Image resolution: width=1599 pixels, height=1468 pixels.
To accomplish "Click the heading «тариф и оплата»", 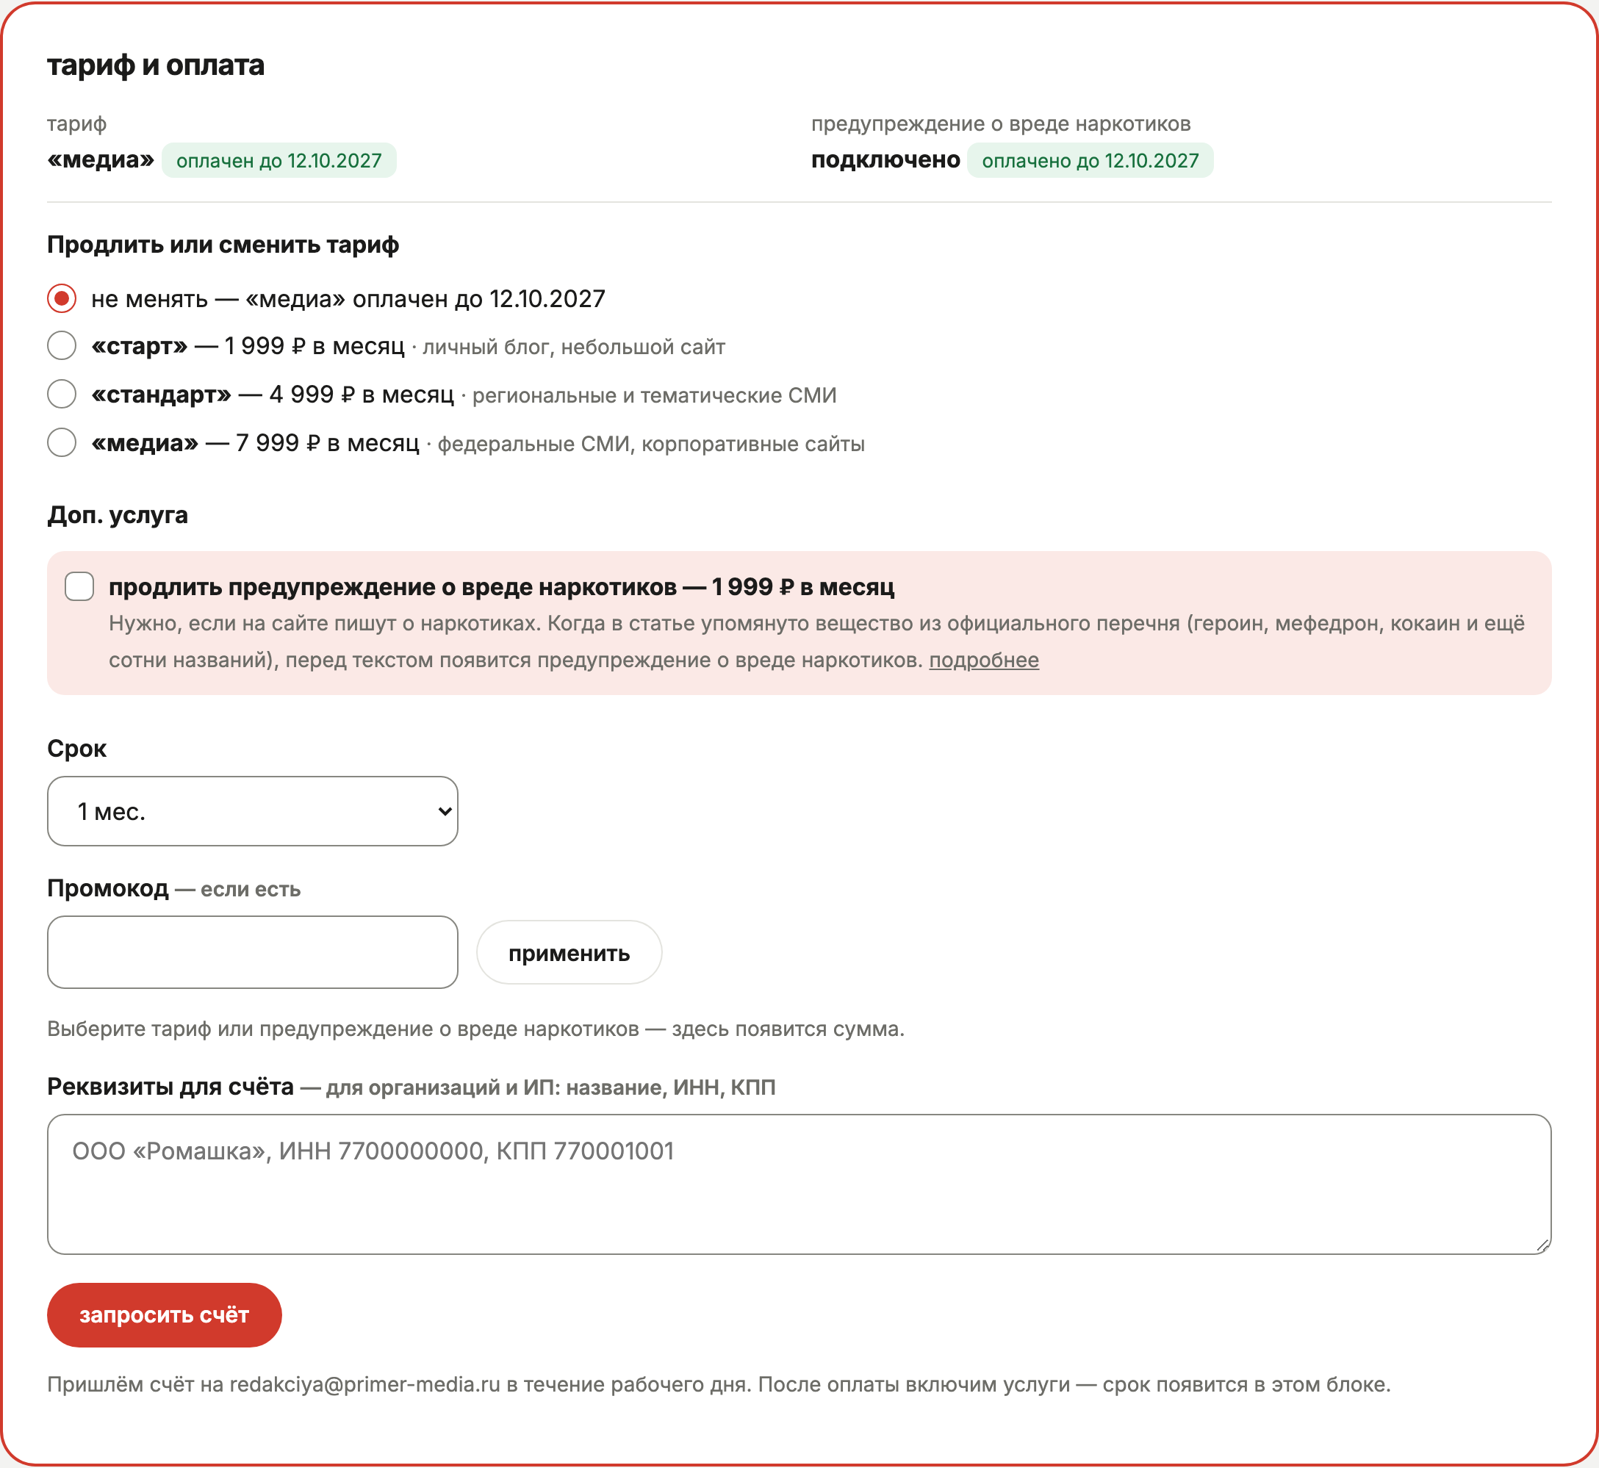I will pyautogui.click(x=156, y=65).
